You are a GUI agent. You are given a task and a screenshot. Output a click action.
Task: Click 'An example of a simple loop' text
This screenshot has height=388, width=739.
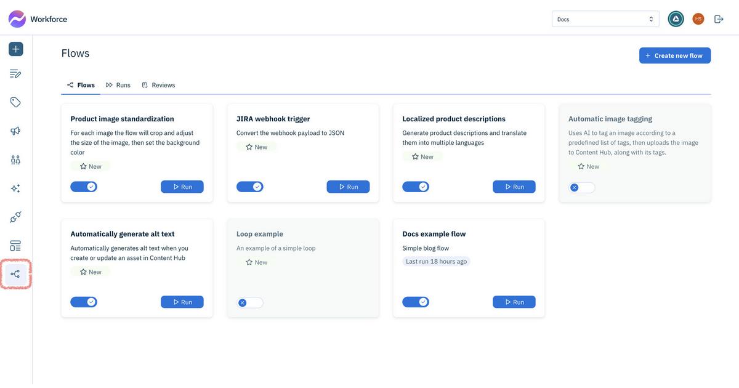[276, 248]
